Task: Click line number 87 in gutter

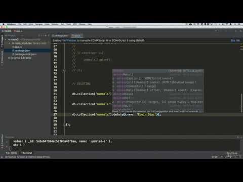Action: 55,114
